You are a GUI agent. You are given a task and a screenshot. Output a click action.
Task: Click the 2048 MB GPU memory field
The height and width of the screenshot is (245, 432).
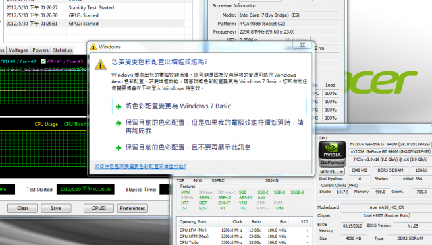click(359, 170)
